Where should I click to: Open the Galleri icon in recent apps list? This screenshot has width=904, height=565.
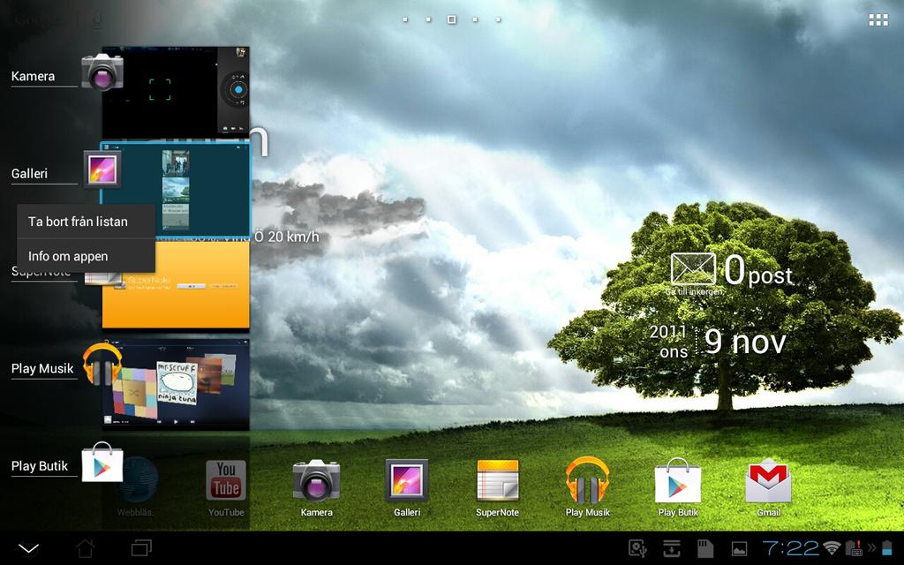pyautogui.click(x=102, y=170)
